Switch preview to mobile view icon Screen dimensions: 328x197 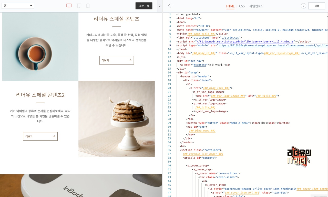[88, 6]
